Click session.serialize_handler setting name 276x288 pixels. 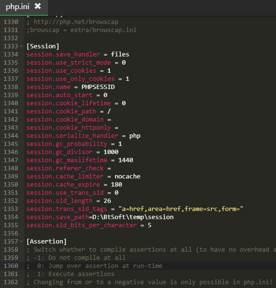pos(72,136)
